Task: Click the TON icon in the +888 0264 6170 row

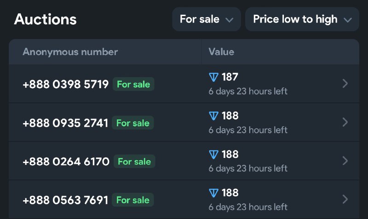Action: 213,154
